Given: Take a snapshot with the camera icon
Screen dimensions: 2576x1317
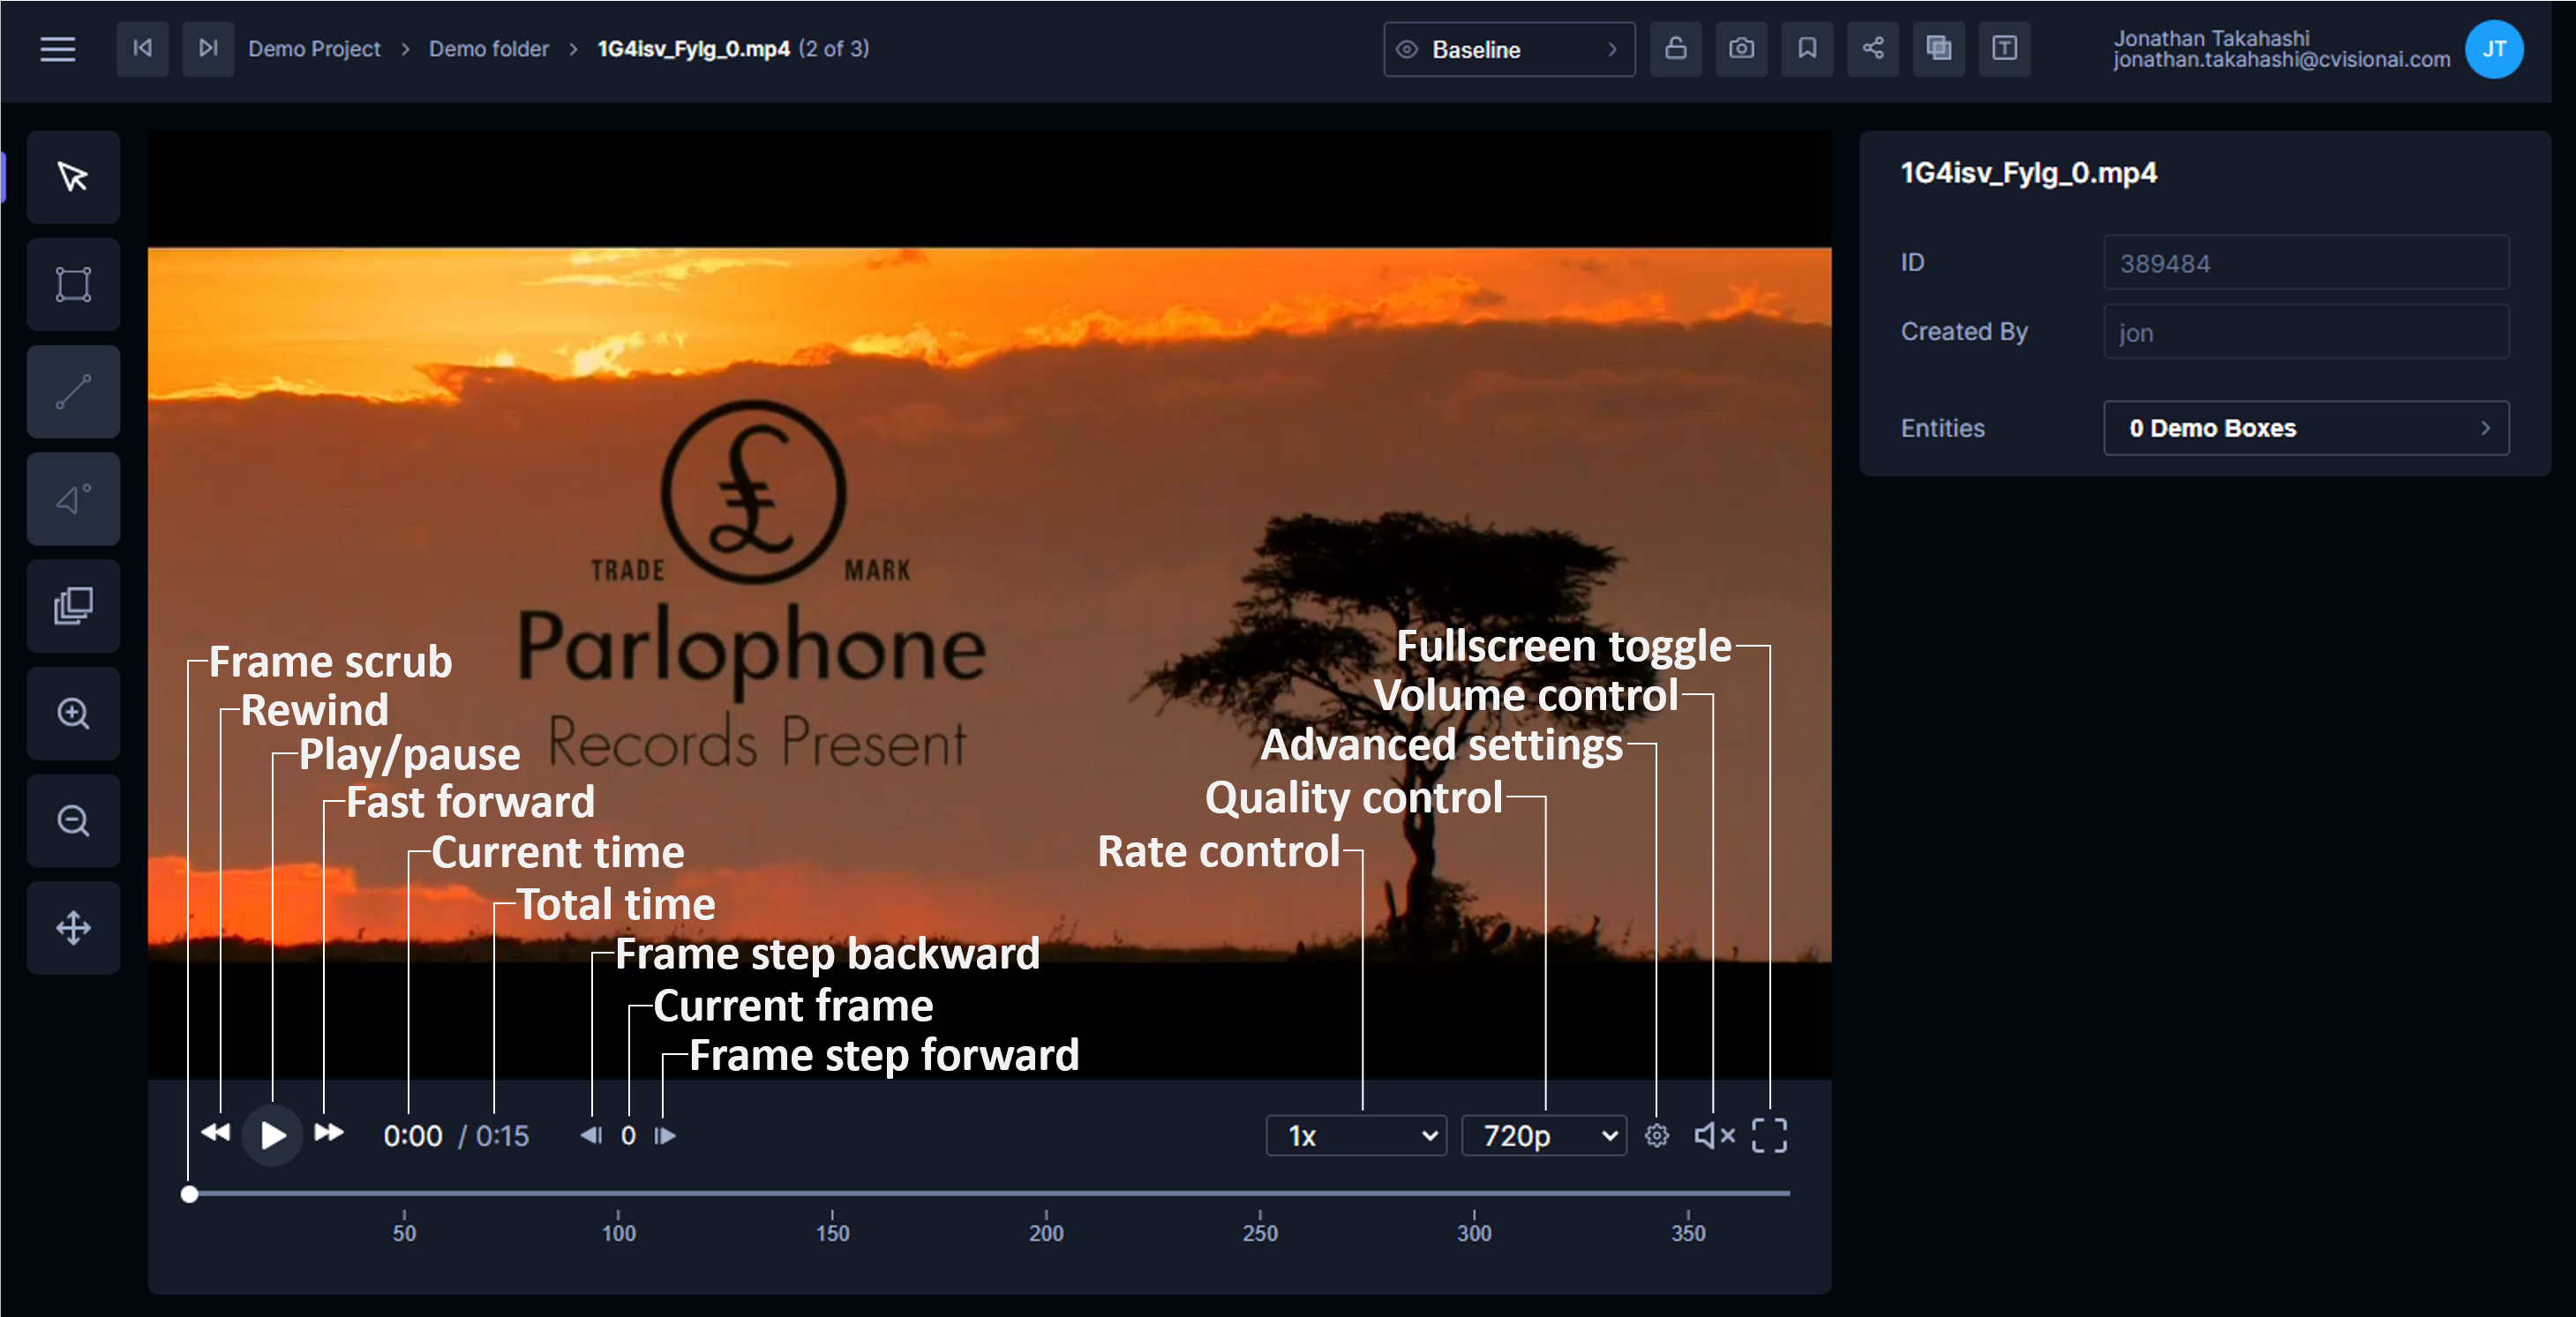Looking at the screenshot, I should point(1740,49).
